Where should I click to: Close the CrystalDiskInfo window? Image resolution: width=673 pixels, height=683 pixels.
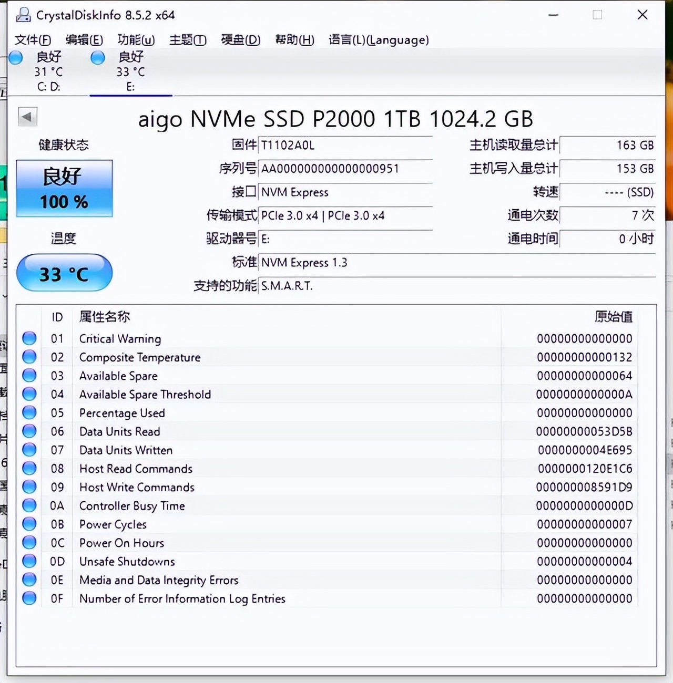click(643, 15)
